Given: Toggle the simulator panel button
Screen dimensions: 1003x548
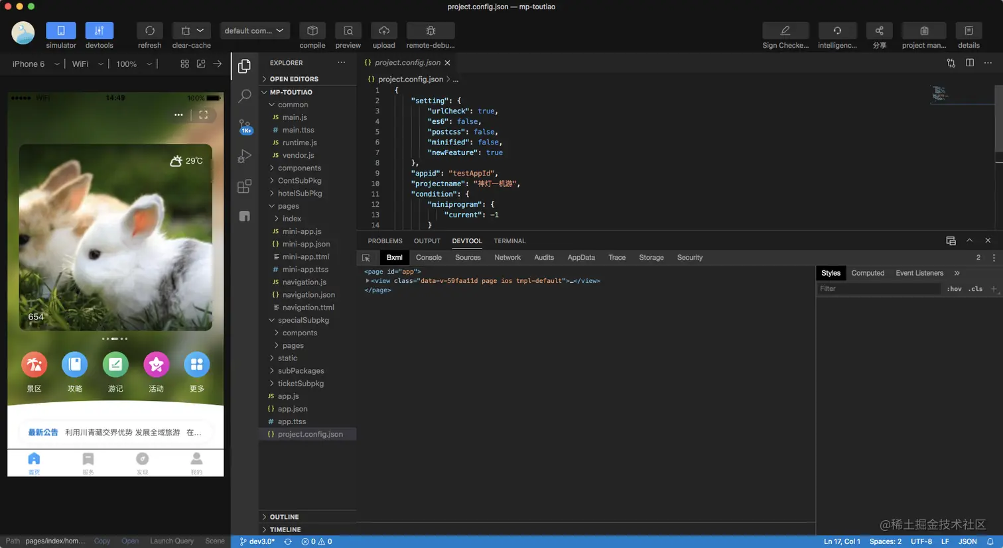Looking at the screenshot, I should 61,30.
